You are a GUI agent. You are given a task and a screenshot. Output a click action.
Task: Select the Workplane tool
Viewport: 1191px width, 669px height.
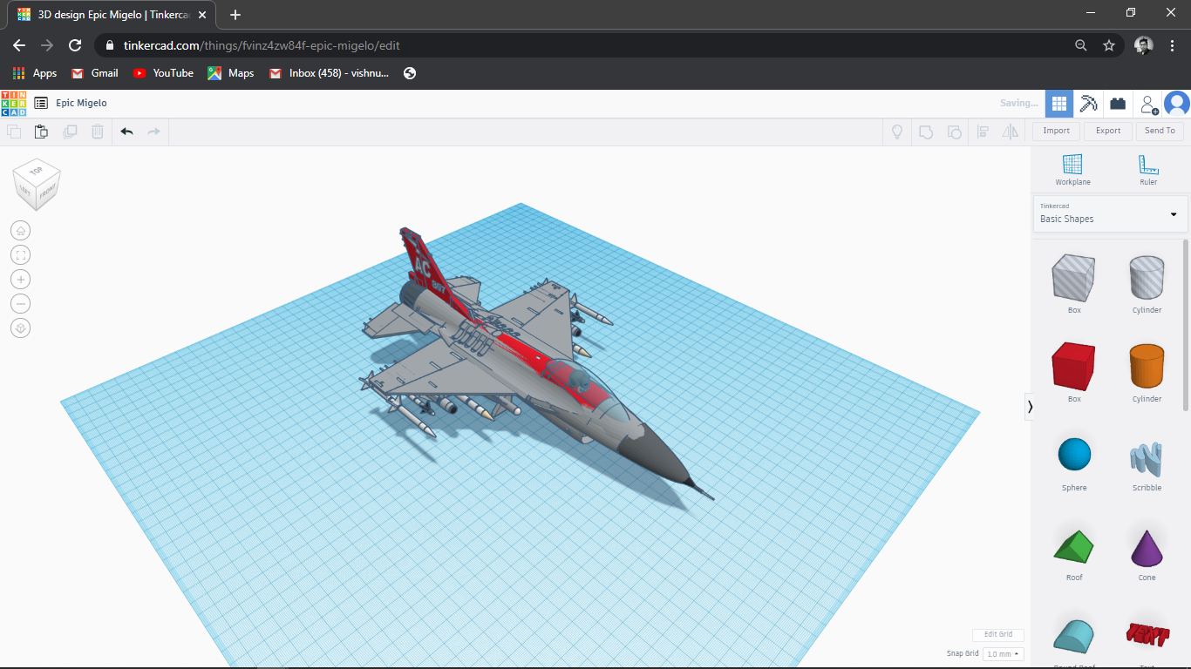click(1072, 167)
